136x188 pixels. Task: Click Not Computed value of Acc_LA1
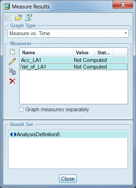pyautogui.click(x=90, y=60)
